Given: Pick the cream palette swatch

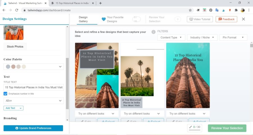Looking at the screenshot, I should (x=24, y=67).
